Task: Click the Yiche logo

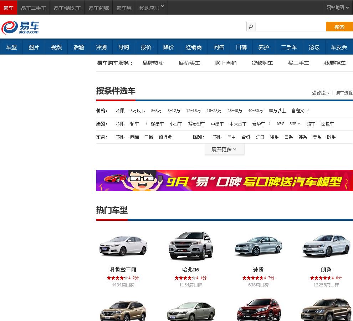Action: point(20,27)
